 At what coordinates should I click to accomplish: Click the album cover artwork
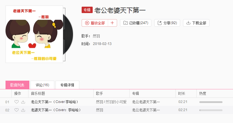point(34,34)
